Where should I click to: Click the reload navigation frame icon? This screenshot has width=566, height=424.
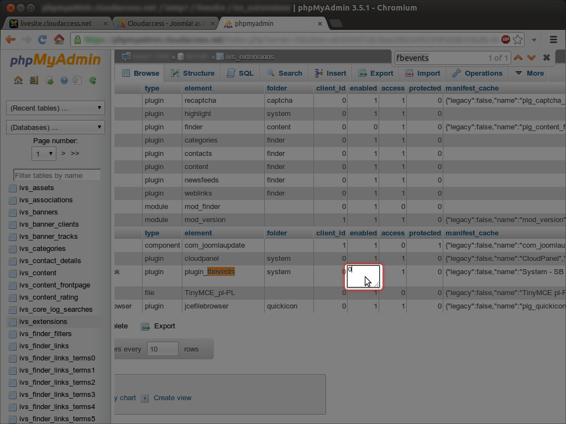(x=93, y=81)
